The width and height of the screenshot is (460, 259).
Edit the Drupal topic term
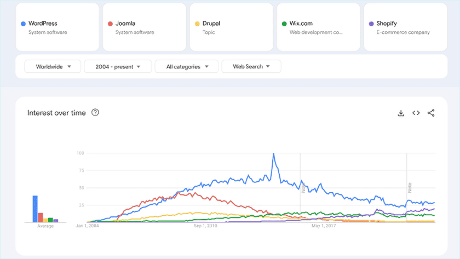(231, 27)
